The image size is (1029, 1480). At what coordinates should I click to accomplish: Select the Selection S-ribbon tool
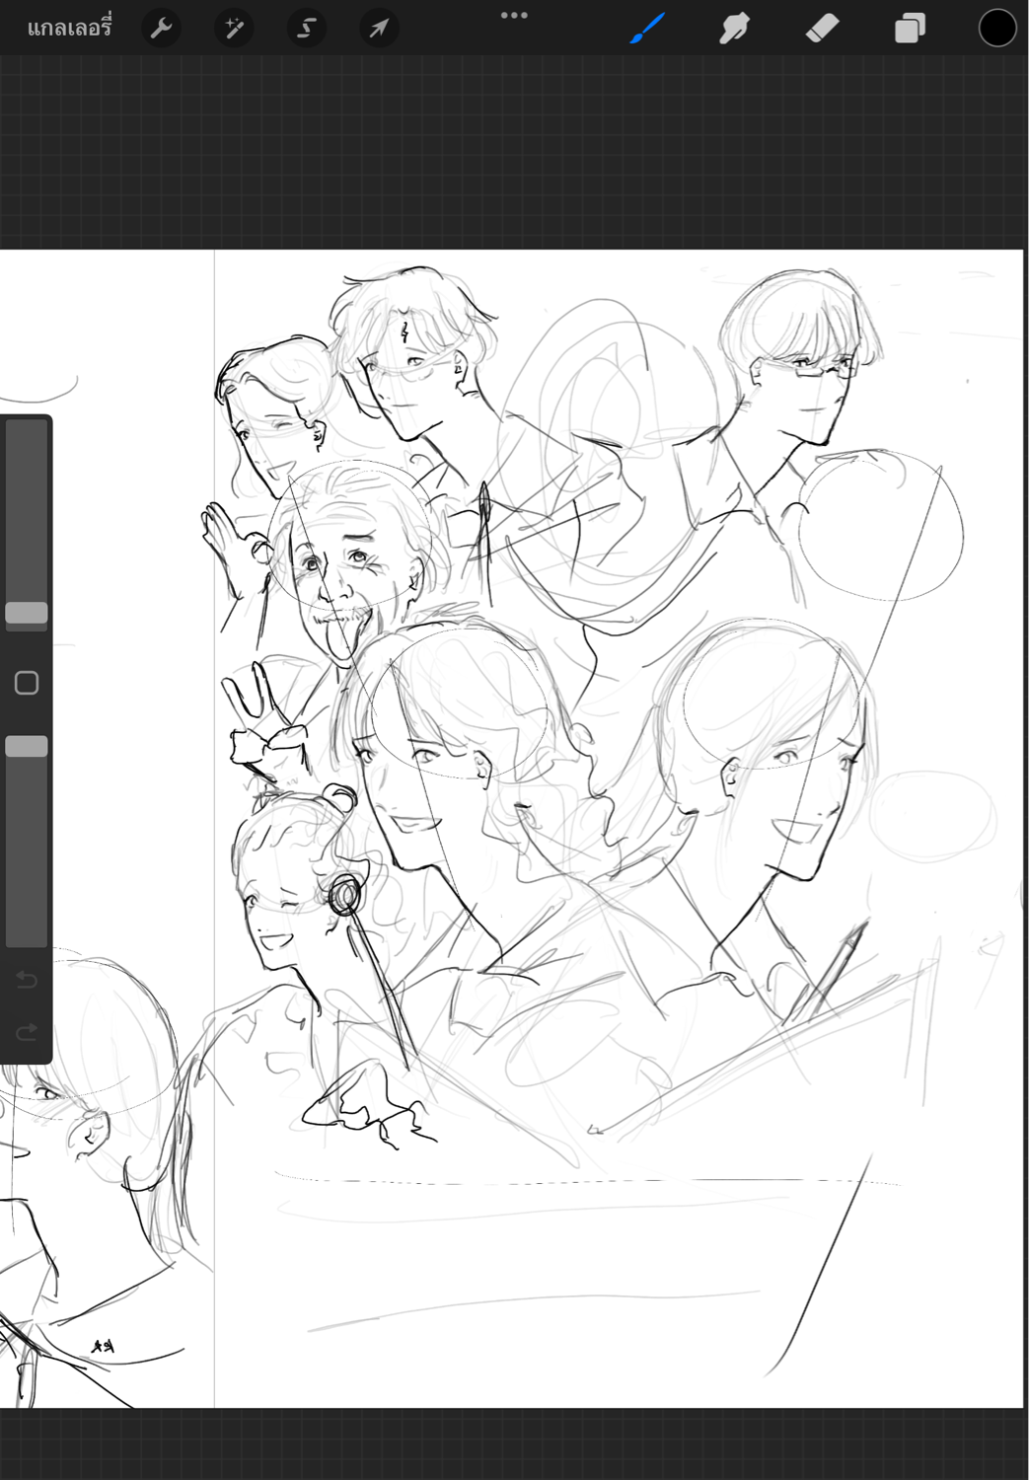tap(307, 29)
